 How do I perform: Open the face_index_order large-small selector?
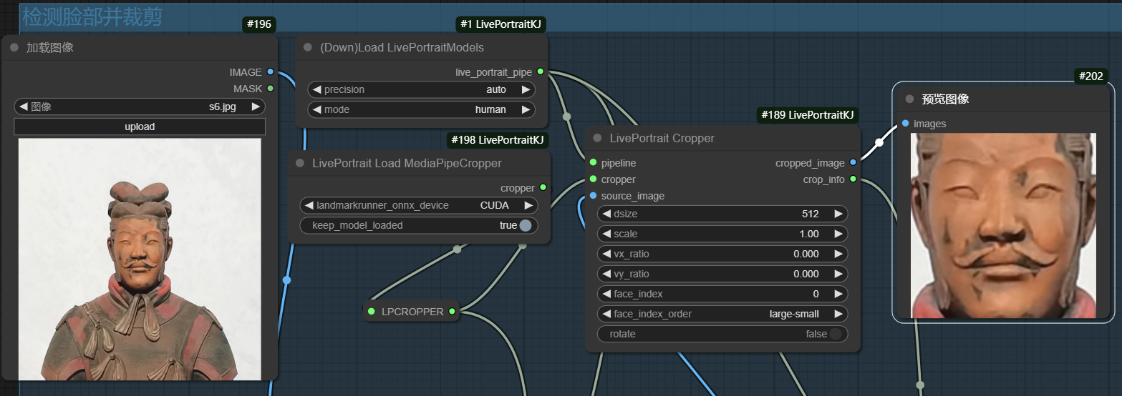click(722, 314)
